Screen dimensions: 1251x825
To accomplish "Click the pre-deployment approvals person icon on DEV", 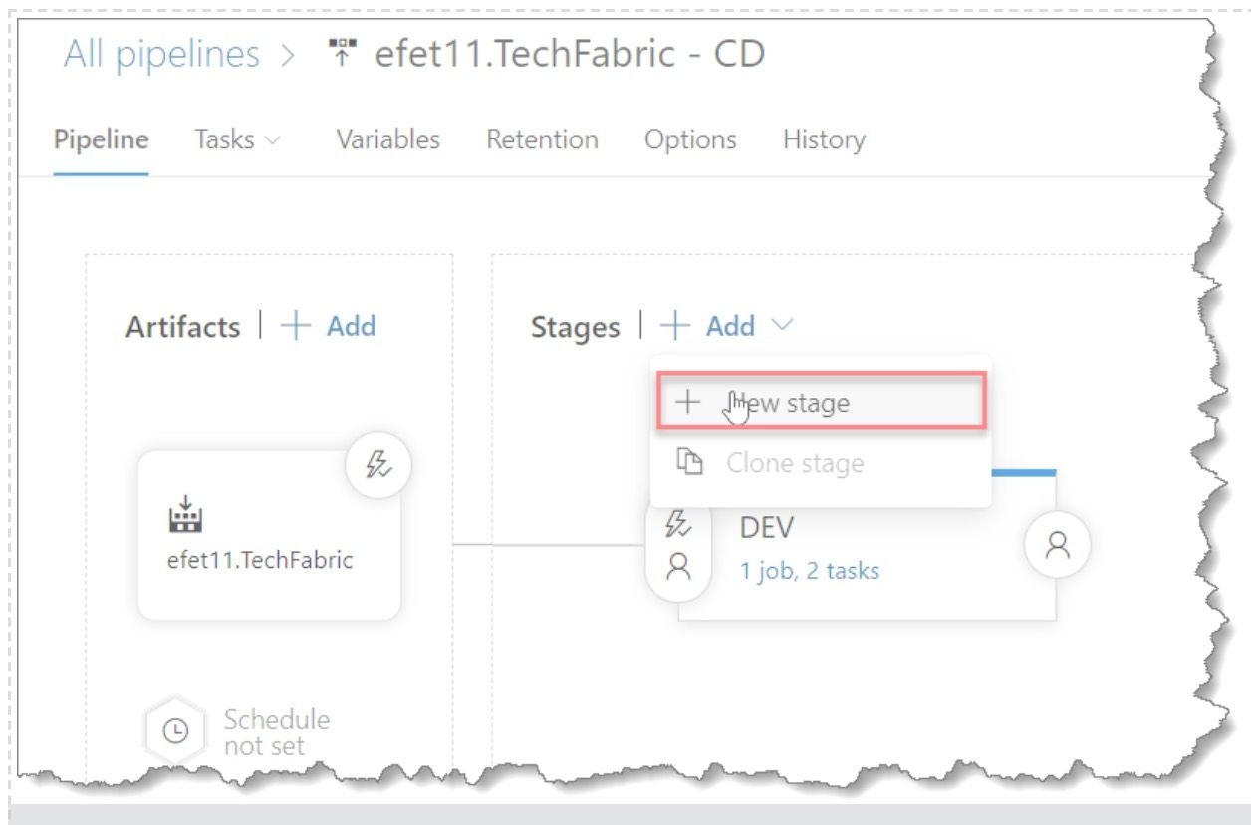I will coord(680,566).
